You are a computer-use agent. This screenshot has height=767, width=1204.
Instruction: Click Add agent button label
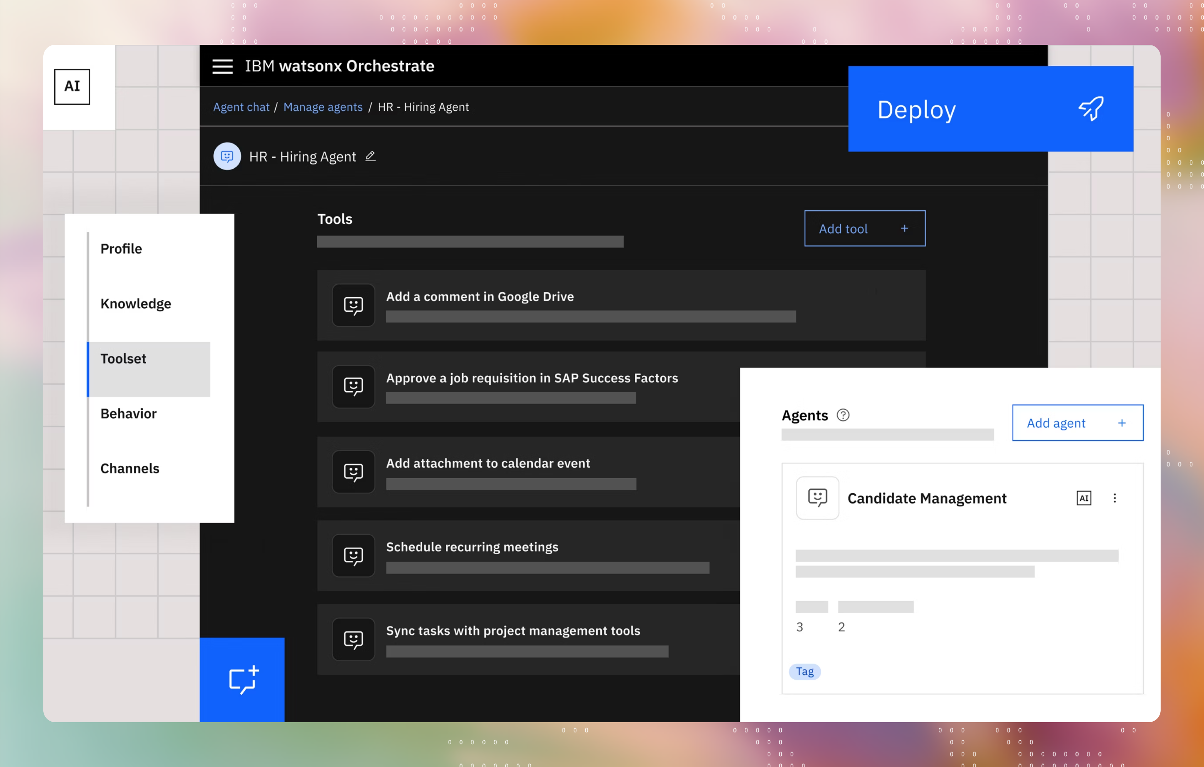1056,423
